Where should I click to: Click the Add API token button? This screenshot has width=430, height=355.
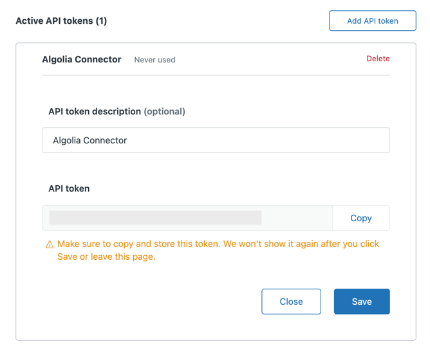coord(372,21)
